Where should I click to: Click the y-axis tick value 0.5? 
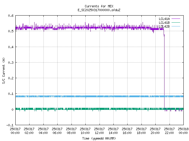pyautogui.click(x=11, y=31)
